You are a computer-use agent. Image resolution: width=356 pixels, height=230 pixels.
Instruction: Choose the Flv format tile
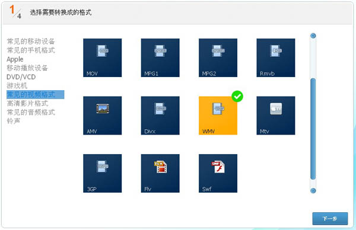tap(160, 174)
